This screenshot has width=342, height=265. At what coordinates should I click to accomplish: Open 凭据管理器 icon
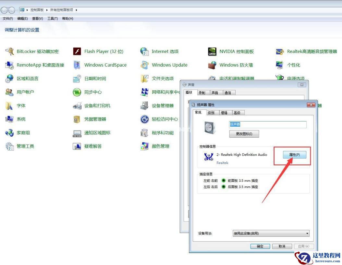77,119
